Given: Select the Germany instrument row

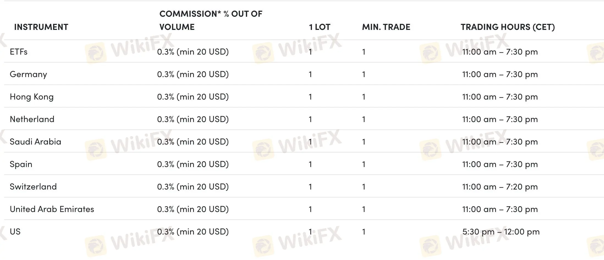Looking at the screenshot, I should click(304, 74).
